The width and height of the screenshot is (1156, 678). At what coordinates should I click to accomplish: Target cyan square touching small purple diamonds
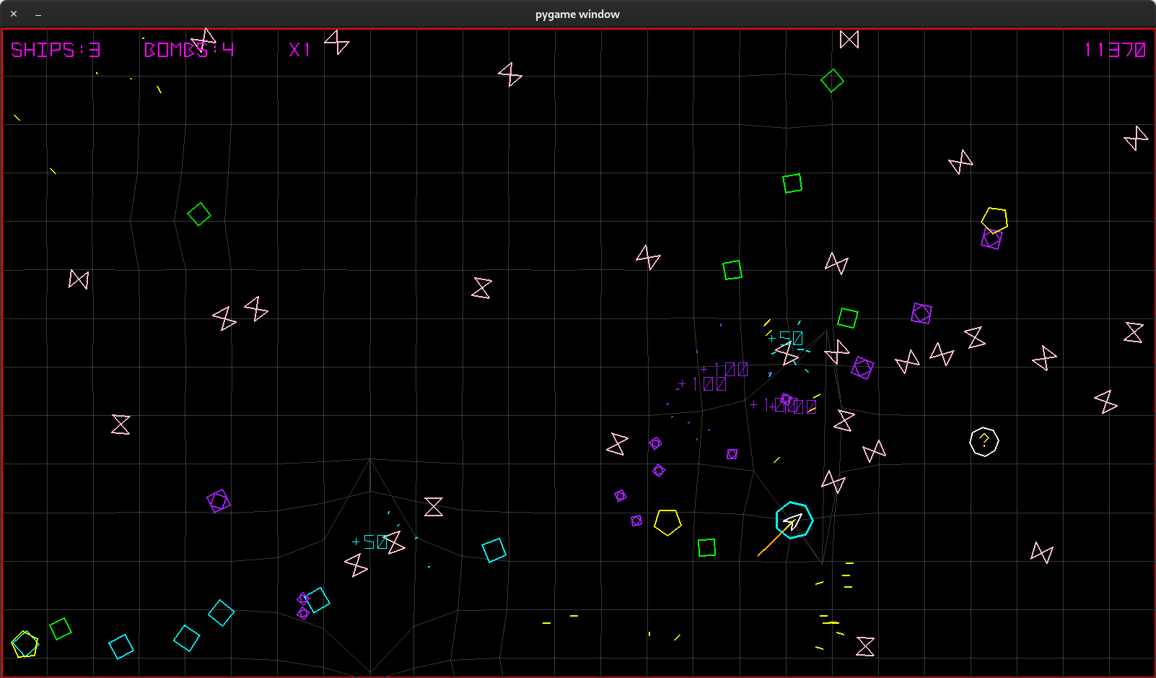tap(317, 600)
